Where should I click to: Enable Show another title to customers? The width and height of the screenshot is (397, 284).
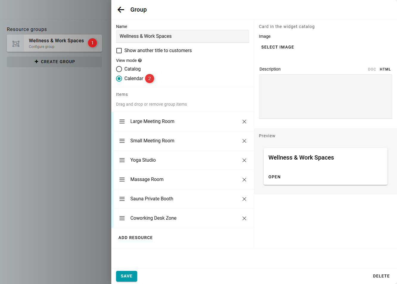click(x=119, y=51)
